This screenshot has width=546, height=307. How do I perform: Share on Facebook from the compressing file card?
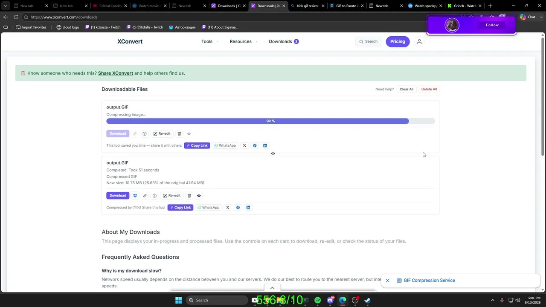(x=255, y=146)
